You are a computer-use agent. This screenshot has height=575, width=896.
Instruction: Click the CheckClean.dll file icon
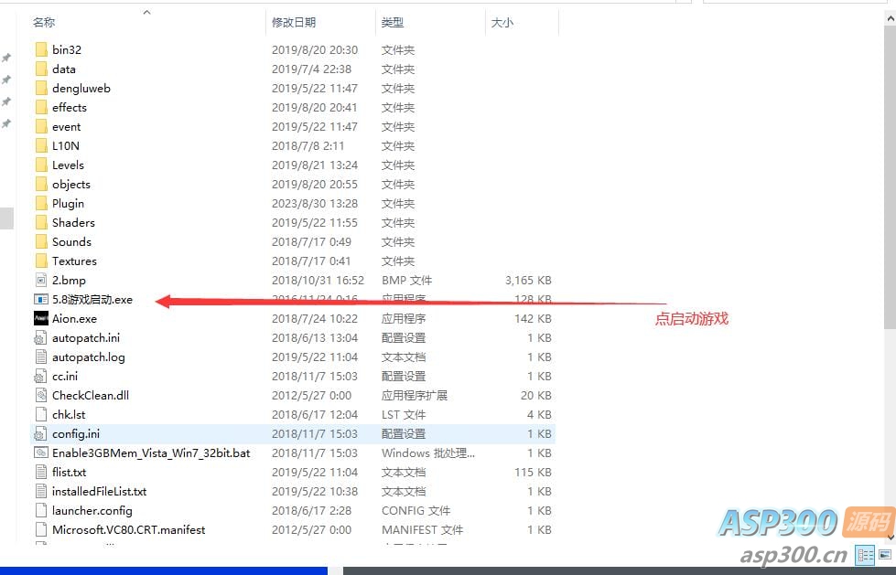[x=41, y=395]
